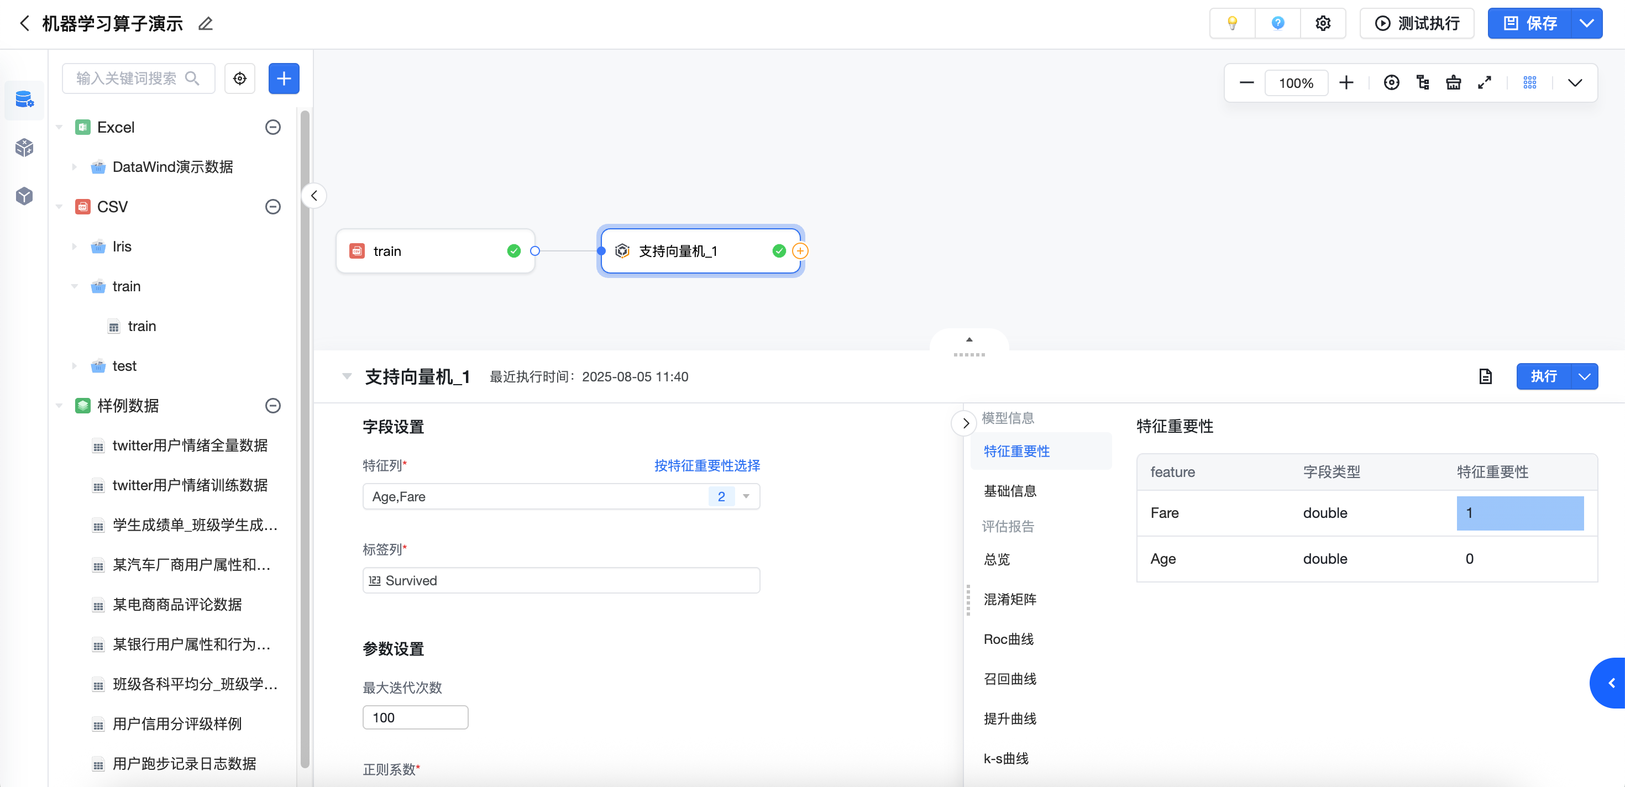1625x787 pixels.
Task: Collapse the canvas toolbar chevron
Action: (x=1575, y=82)
